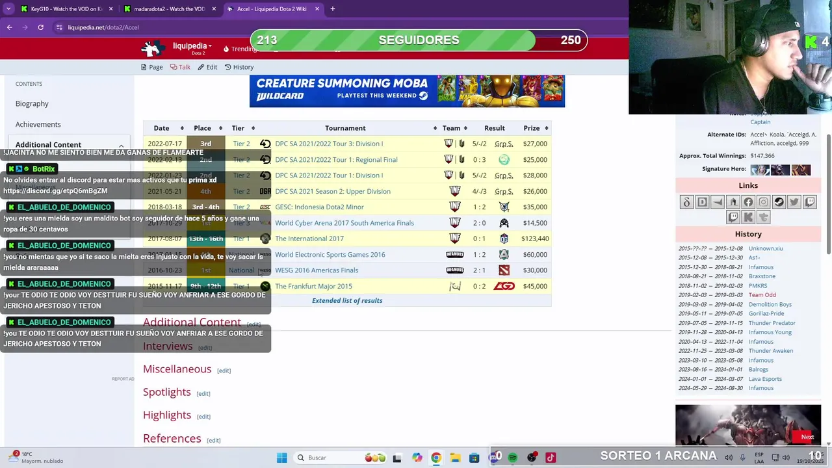Viewport: 832px width, 468px height.
Task: Click the $123,440 prize cell
Action: point(535,239)
